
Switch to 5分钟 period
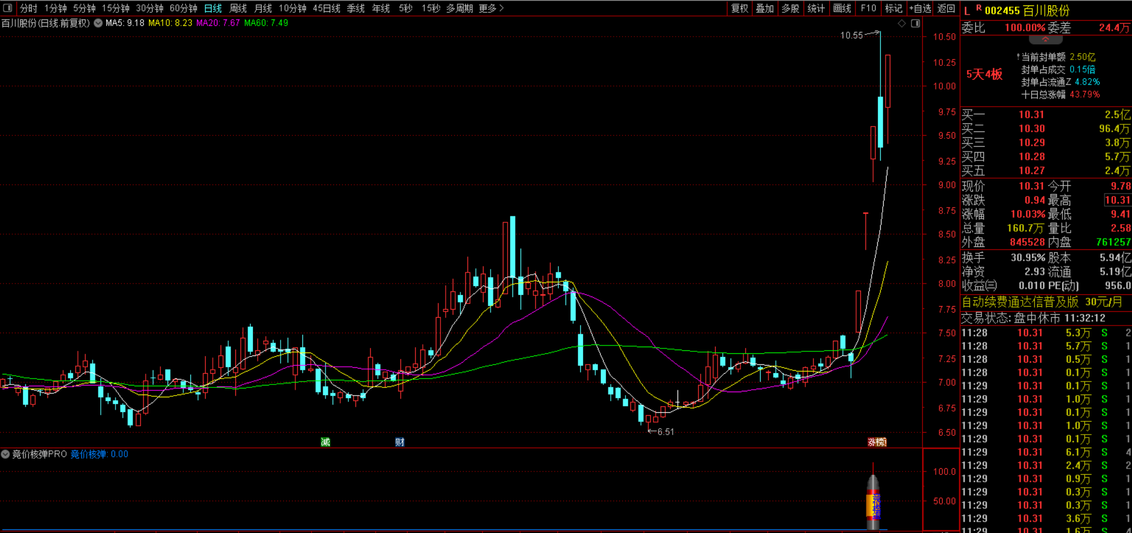point(84,8)
